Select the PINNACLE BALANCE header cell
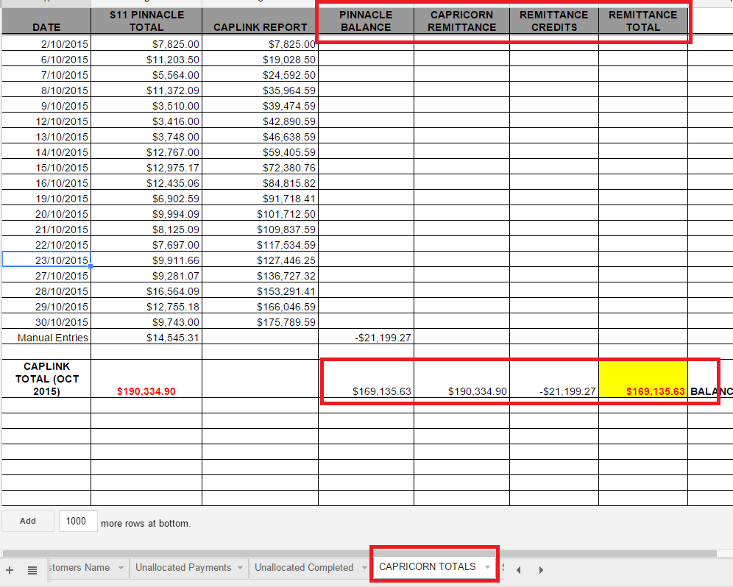Image resolution: width=733 pixels, height=587 pixels. click(366, 21)
